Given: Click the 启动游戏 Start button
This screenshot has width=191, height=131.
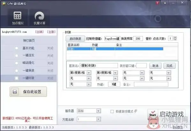Looking at the screenshot, I should 166,114.
